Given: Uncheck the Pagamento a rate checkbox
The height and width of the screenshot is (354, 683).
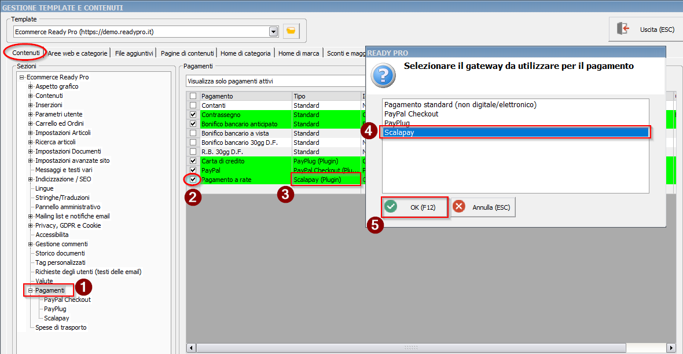Looking at the screenshot, I should click(x=193, y=180).
